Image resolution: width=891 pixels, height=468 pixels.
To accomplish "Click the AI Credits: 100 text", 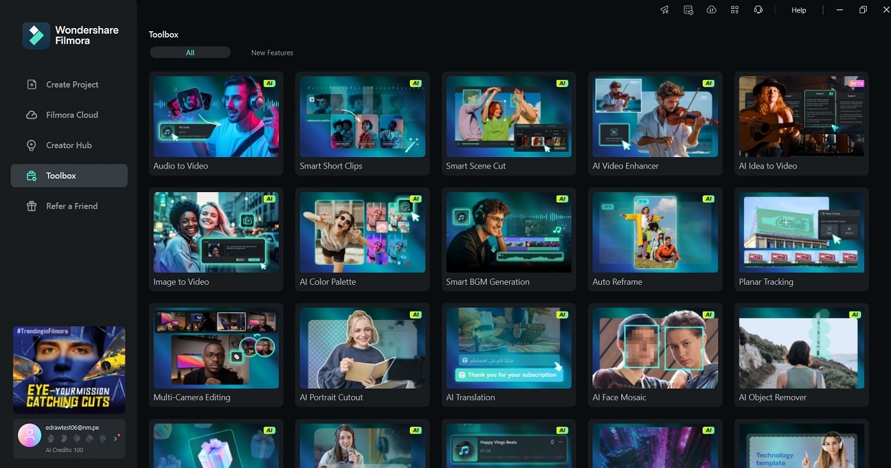I will tap(64, 450).
